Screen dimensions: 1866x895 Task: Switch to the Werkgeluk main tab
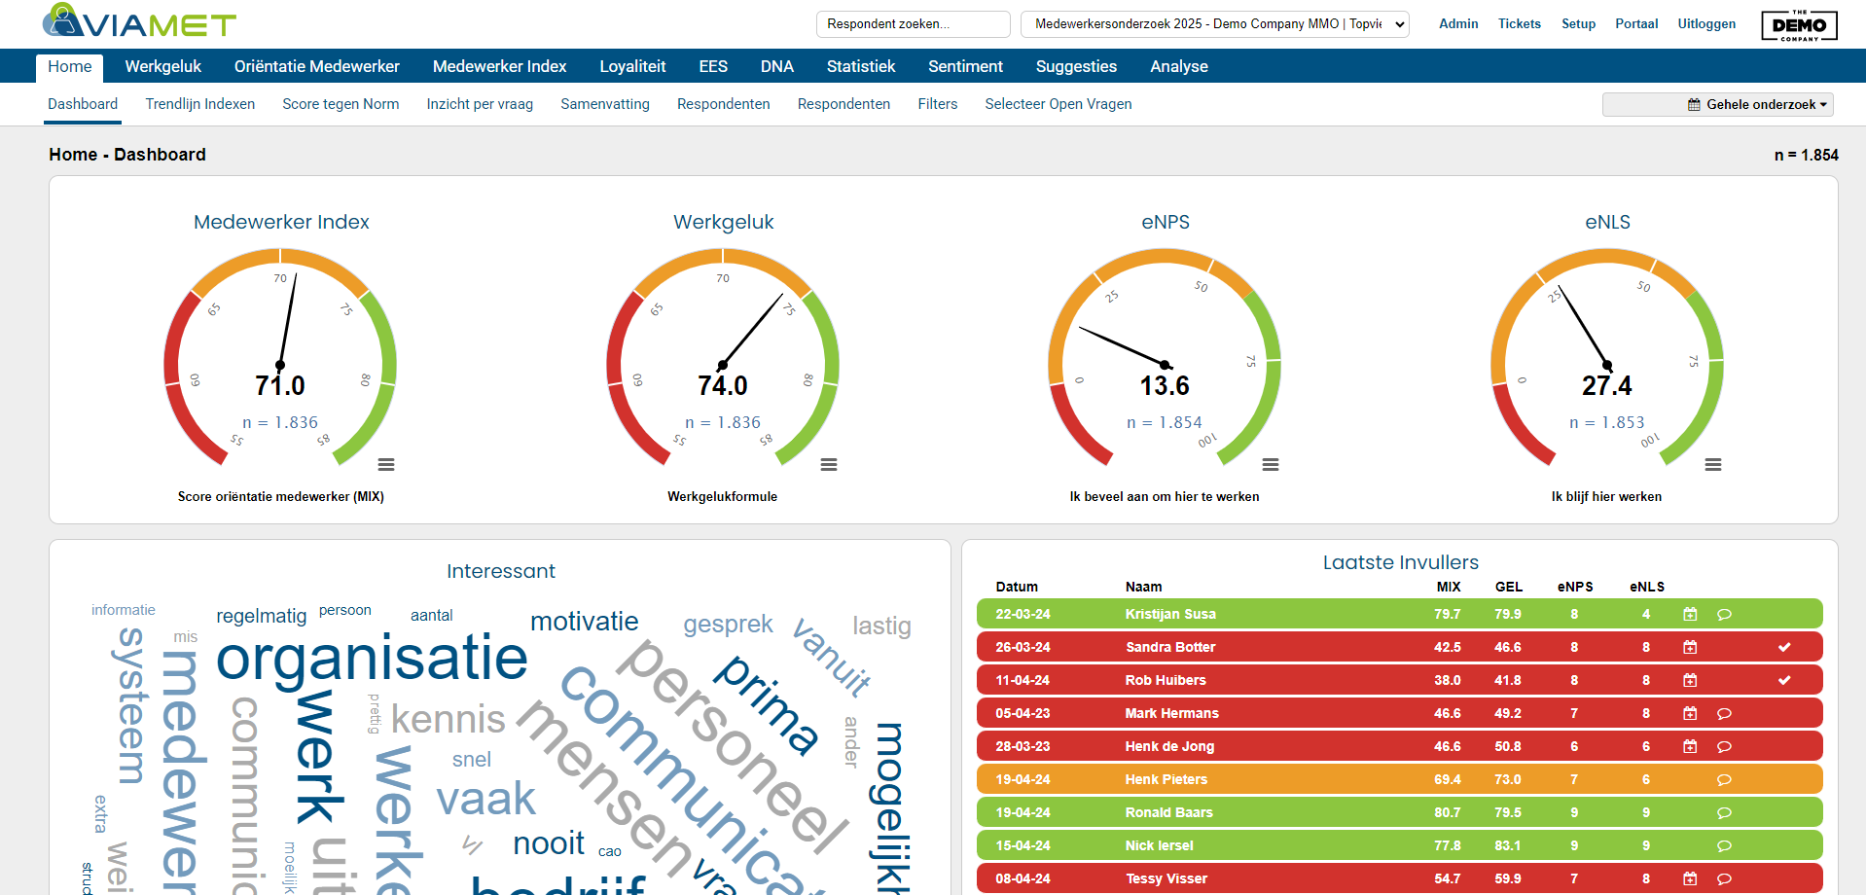(163, 66)
